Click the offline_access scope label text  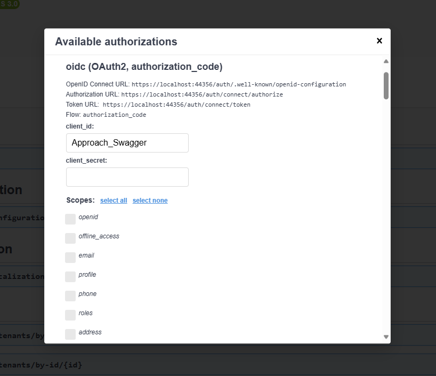99,236
